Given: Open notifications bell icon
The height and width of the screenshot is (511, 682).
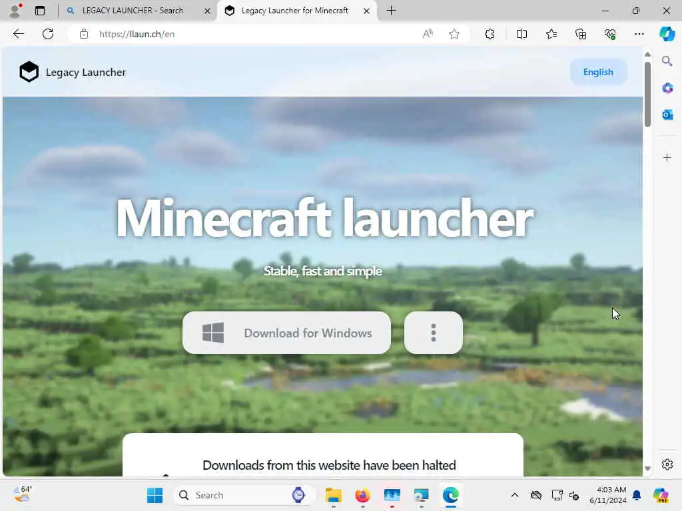Looking at the screenshot, I should tap(637, 495).
